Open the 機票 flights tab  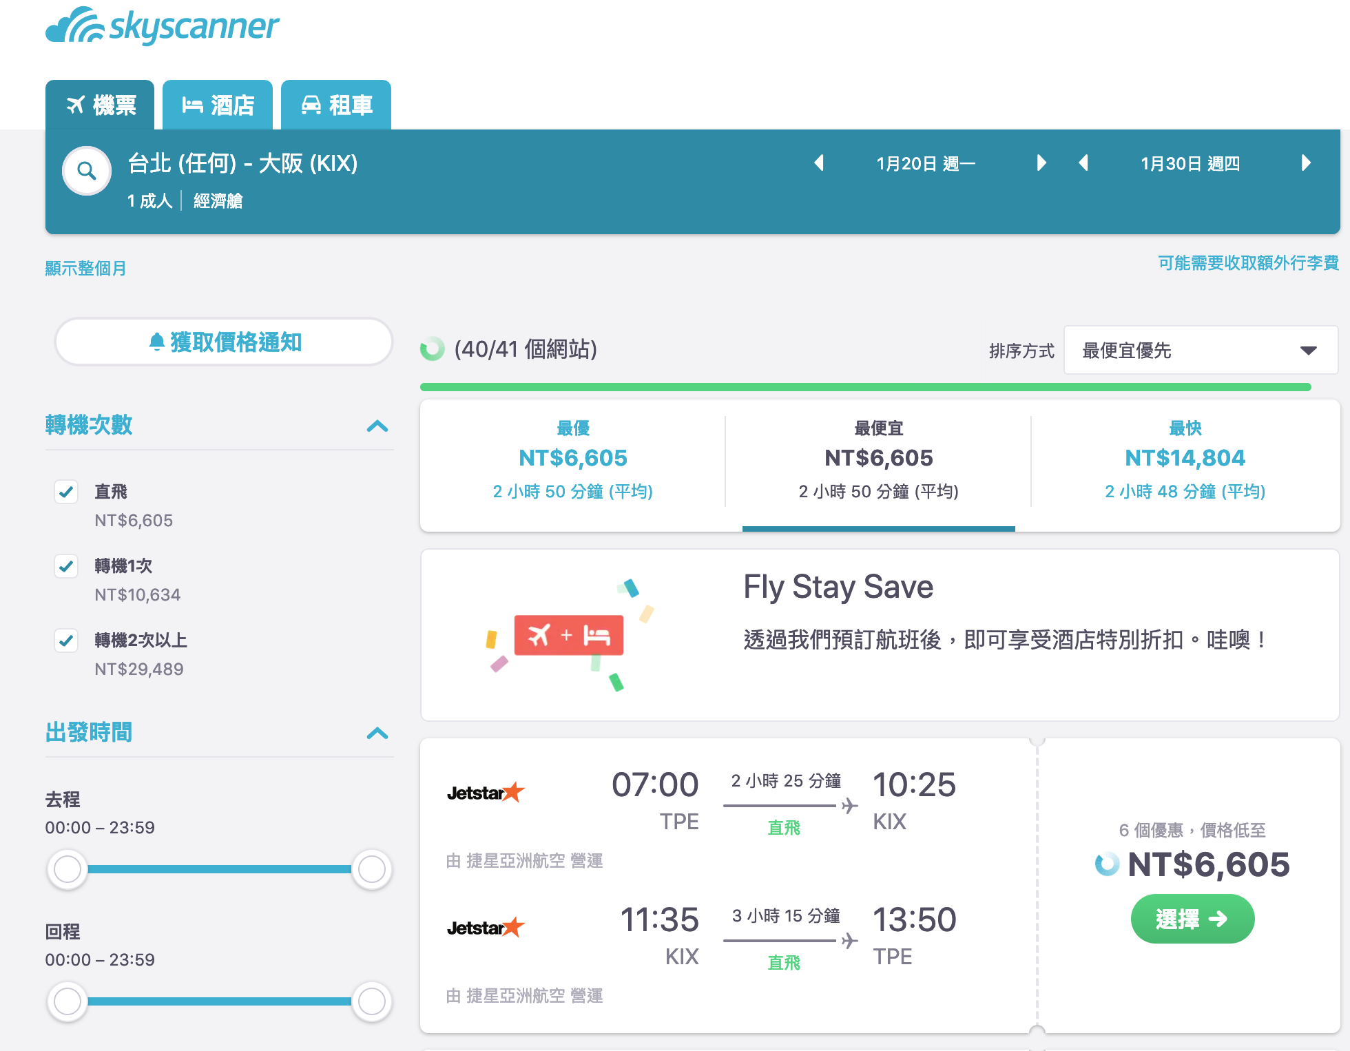(100, 105)
